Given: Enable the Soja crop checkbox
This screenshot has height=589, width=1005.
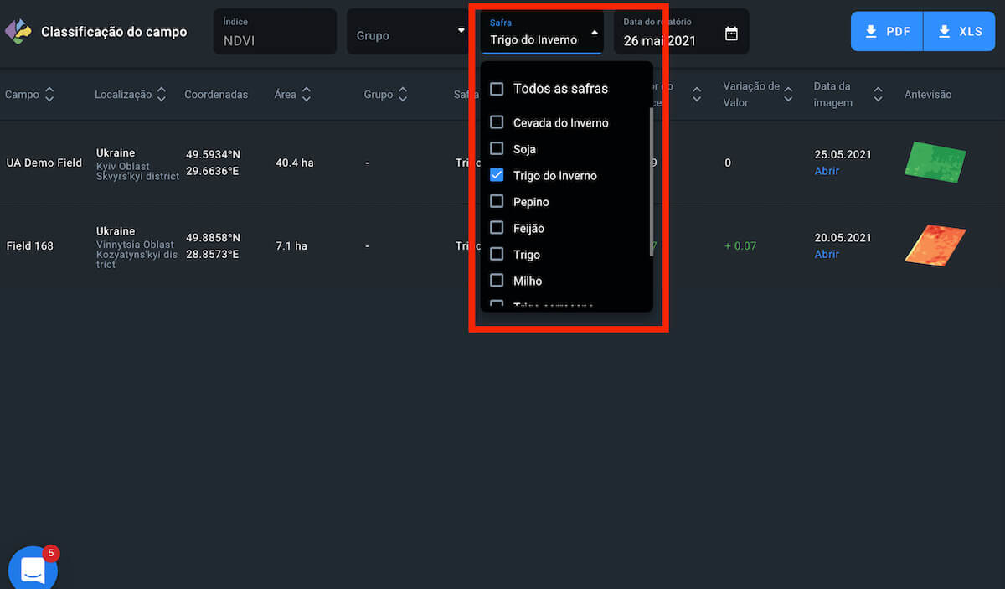Looking at the screenshot, I should click(x=497, y=148).
